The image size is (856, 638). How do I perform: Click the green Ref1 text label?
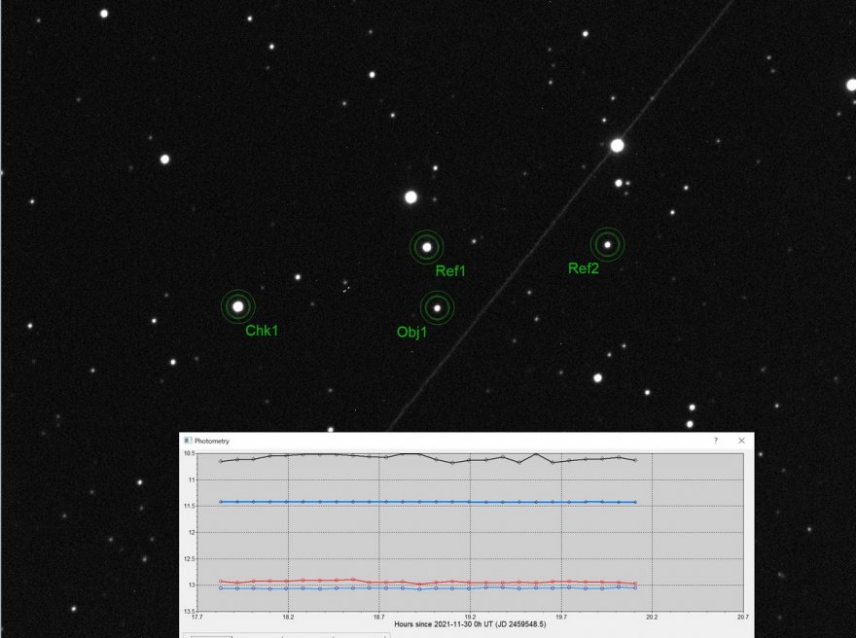[x=450, y=272]
